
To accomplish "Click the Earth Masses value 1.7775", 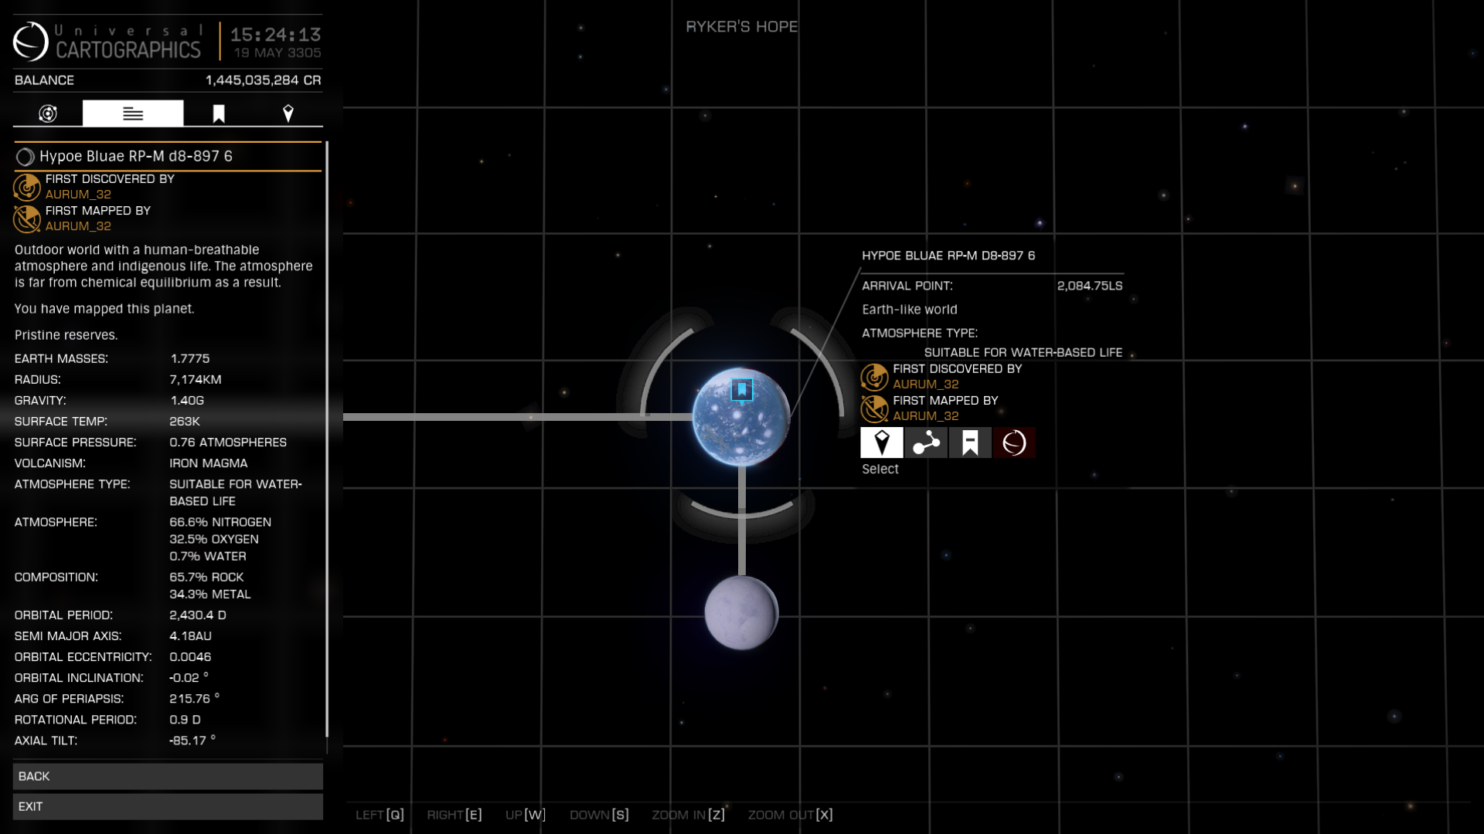I will [189, 358].
